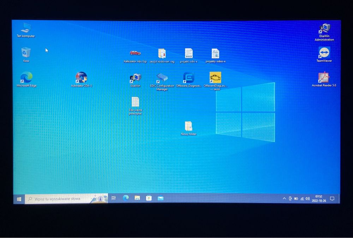Image resolution: width=353 pixels, height=238 pixels.
Task: Select the zeszyt kodowan vag folder
Action: click(x=162, y=56)
